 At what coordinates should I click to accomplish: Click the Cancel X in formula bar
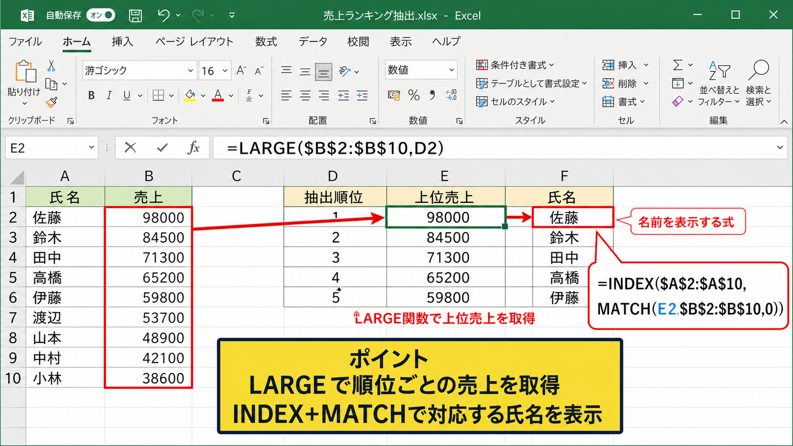pos(130,148)
